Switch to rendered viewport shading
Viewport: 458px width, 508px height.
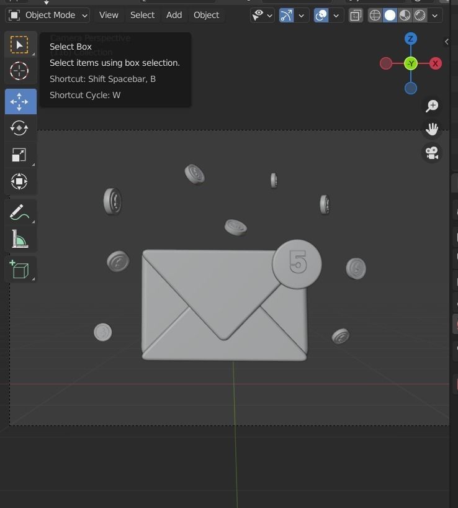pyautogui.click(x=420, y=16)
